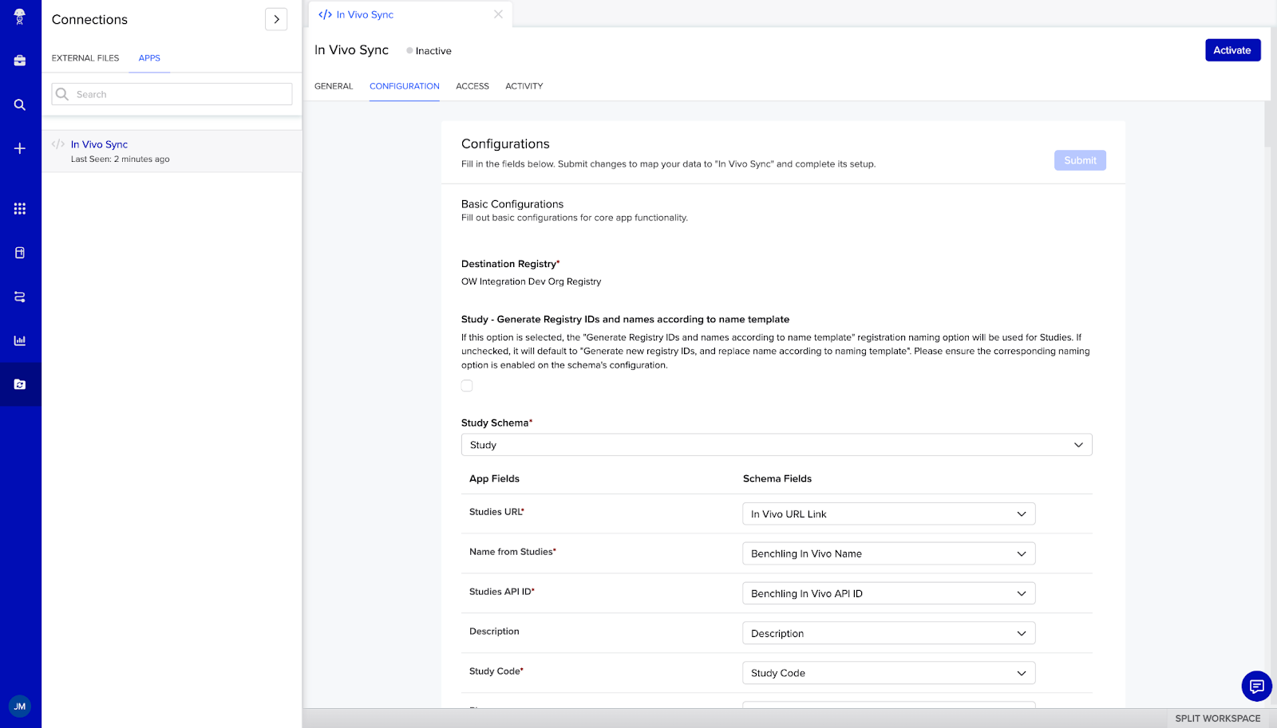The height and width of the screenshot is (728, 1277).
Task: Click the analytics bar chart sidebar icon
Action: pos(20,340)
